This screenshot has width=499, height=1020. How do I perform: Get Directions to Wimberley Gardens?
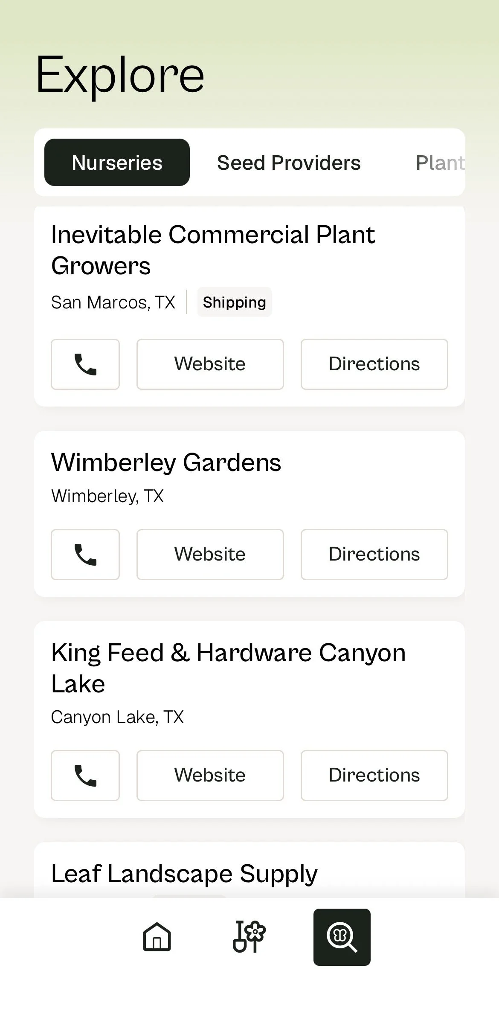[374, 555]
